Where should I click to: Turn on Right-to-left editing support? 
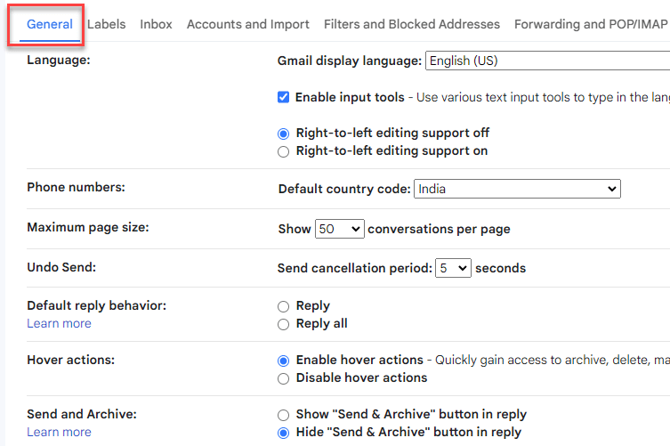pos(284,151)
